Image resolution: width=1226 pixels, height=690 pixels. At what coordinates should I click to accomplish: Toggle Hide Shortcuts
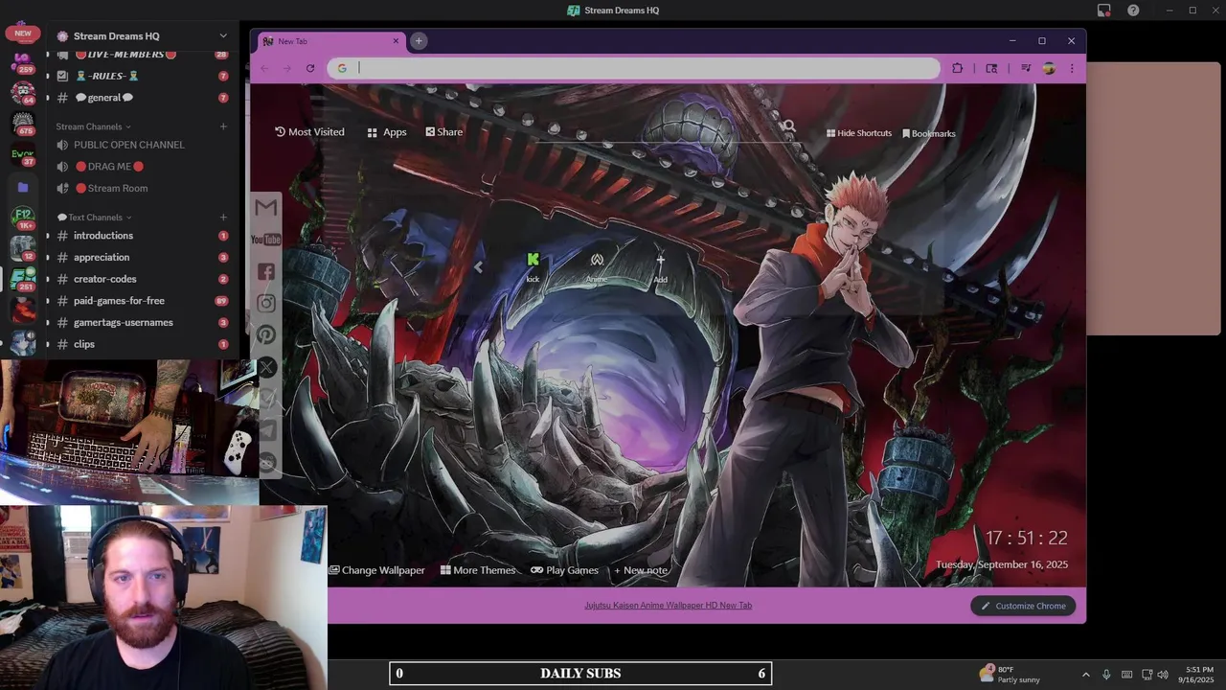[859, 133]
